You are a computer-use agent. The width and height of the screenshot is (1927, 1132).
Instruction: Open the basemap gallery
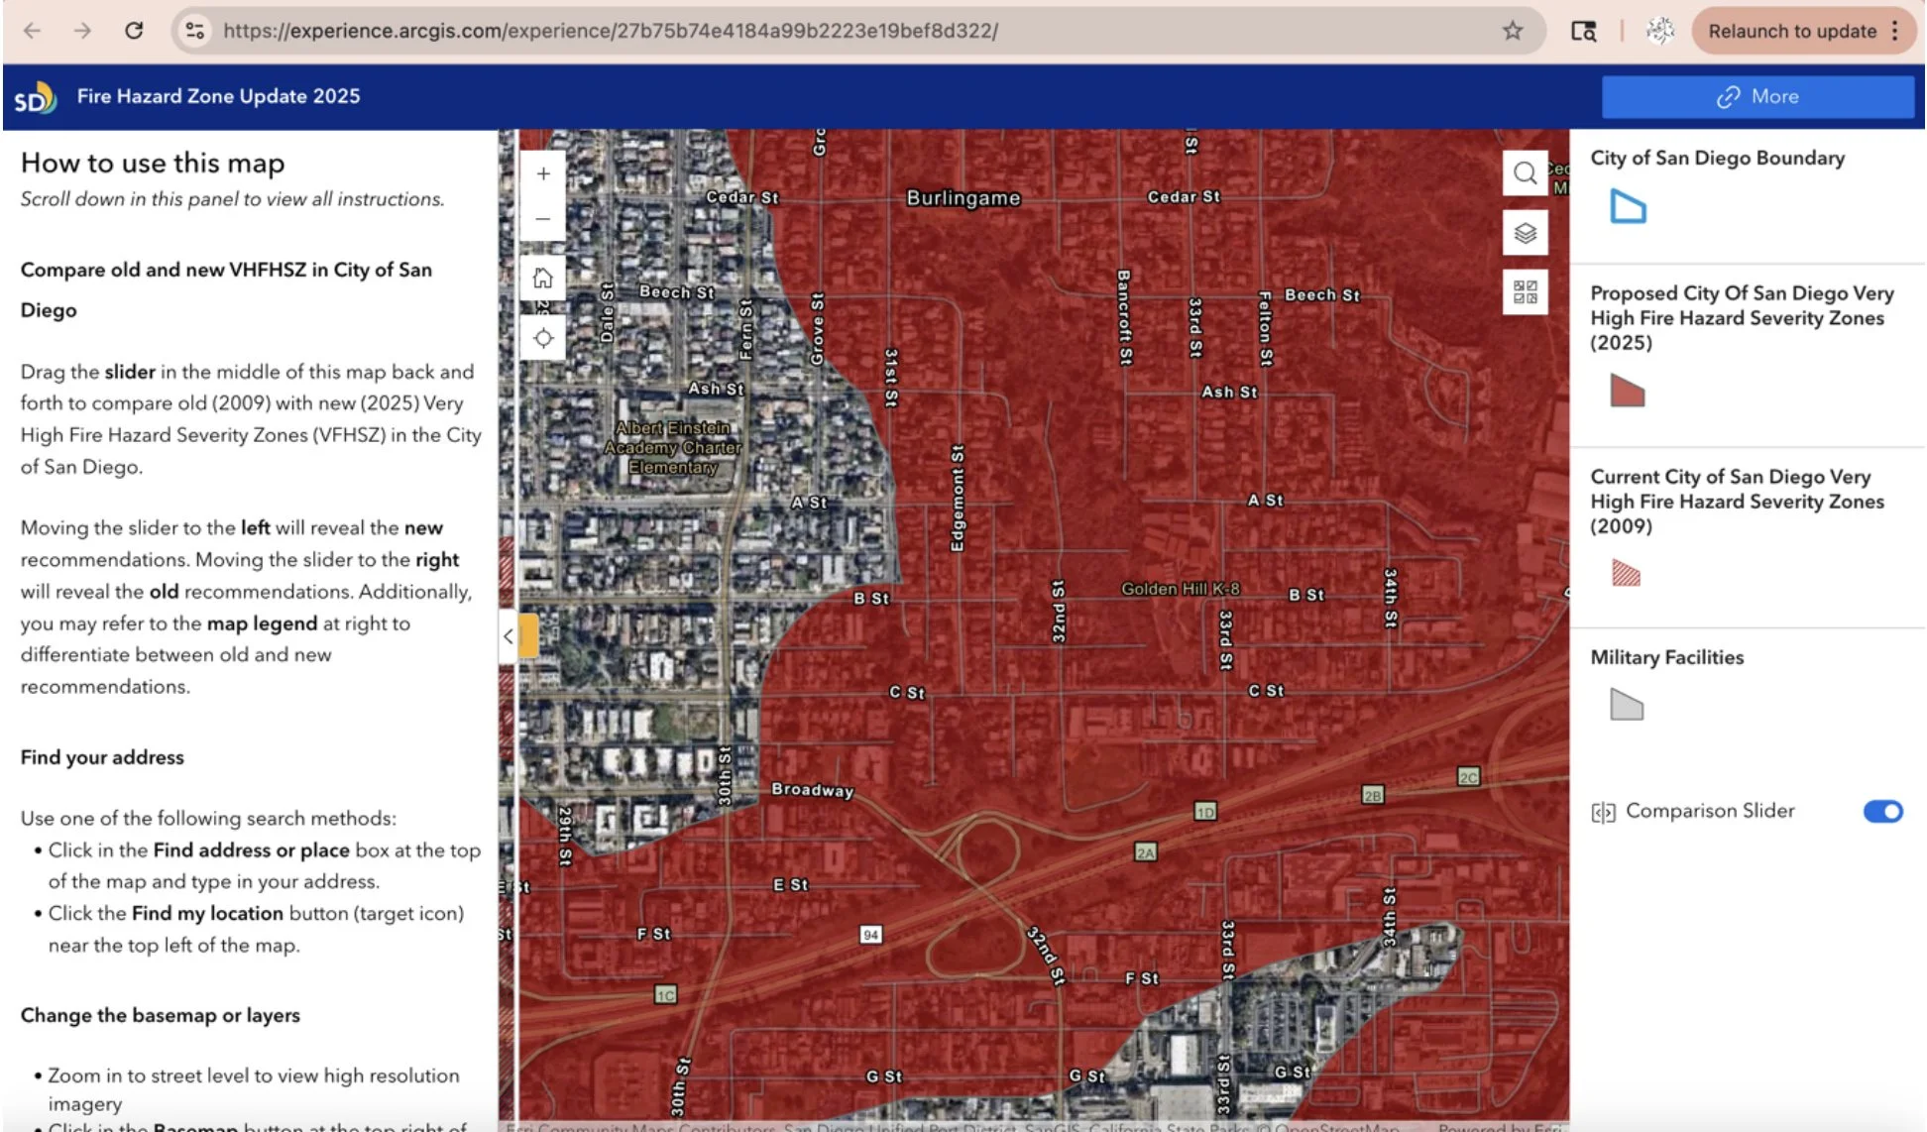pyautogui.click(x=1525, y=291)
